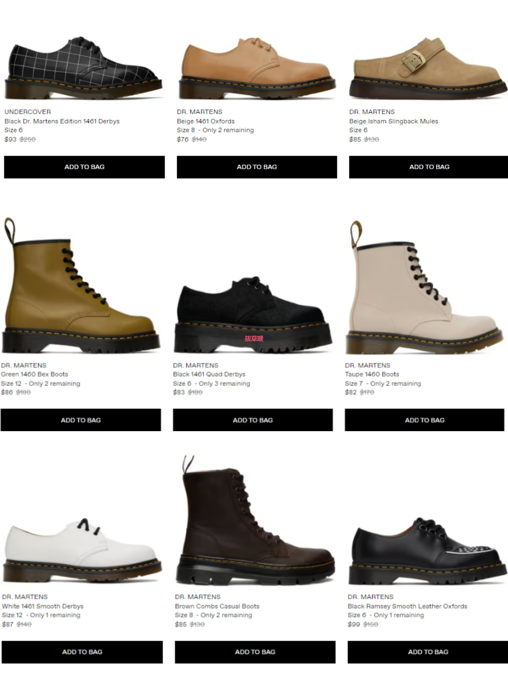Add Taupe 1460 Boots to bag
This screenshot has width=508, height=677.
pyautogui.click(x=425, y=420)
